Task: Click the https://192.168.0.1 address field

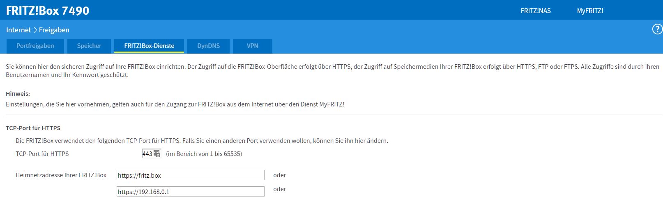Action: coord(190,192)
